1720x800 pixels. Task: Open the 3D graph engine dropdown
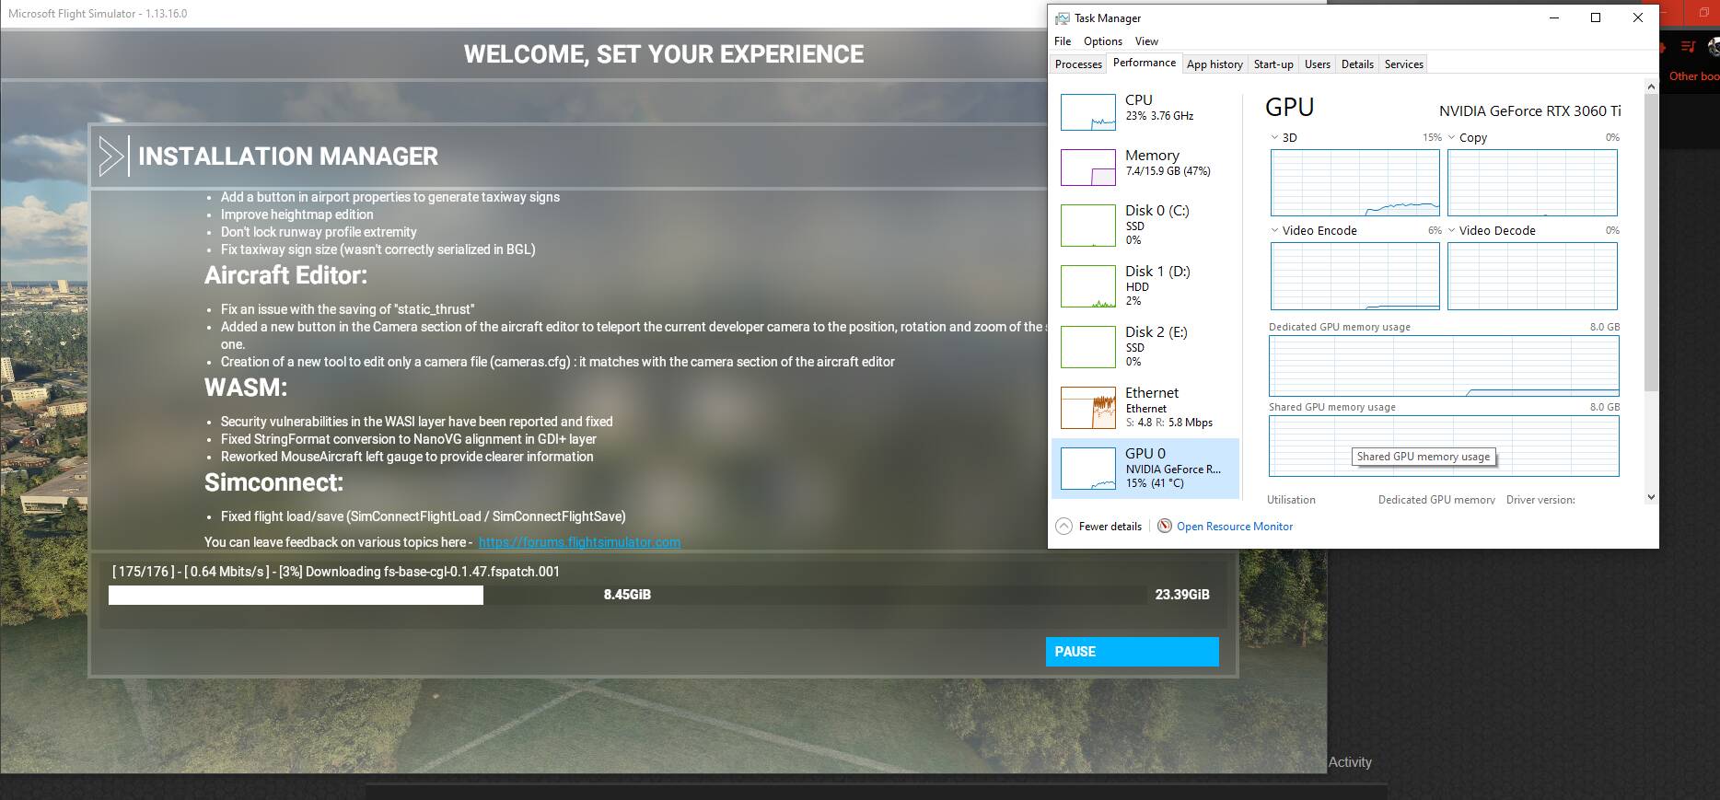pyautogui.click(x=1274, y=137)
